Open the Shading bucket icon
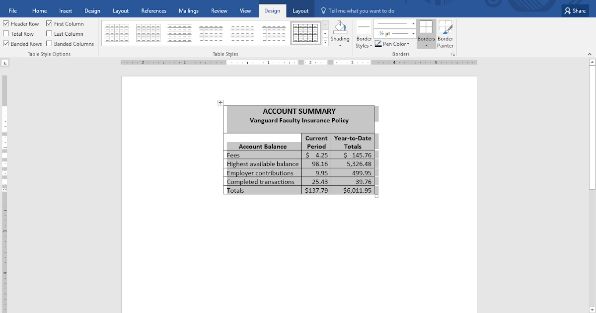This screenshot has height=313, width=596. point(340,28)
